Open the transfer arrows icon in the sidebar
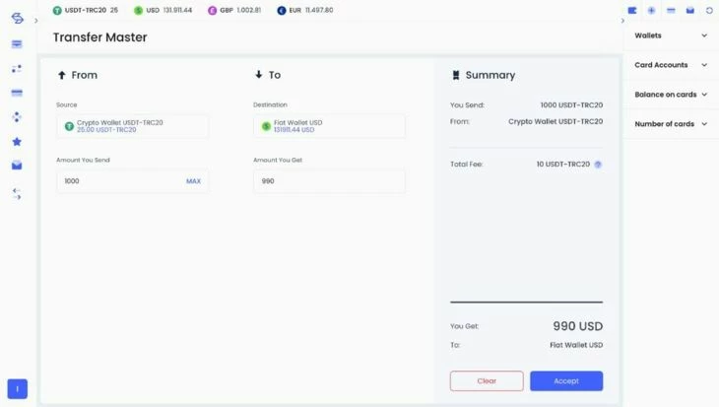 17,194
